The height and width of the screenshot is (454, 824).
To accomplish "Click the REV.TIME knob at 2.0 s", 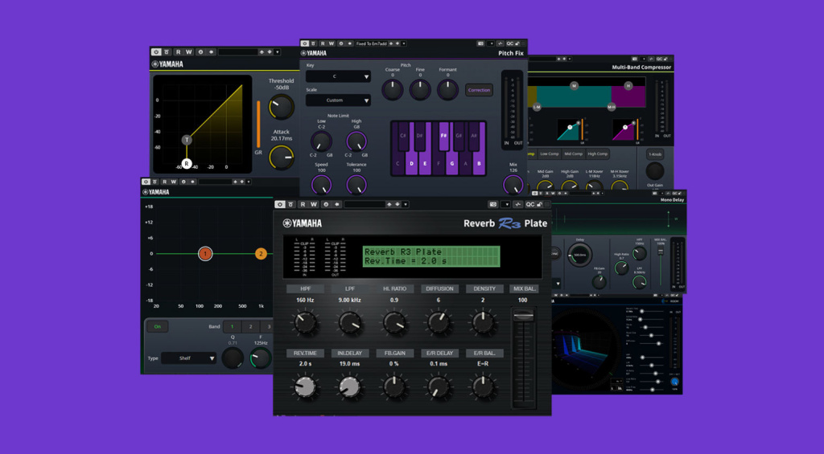I will 305,387.
